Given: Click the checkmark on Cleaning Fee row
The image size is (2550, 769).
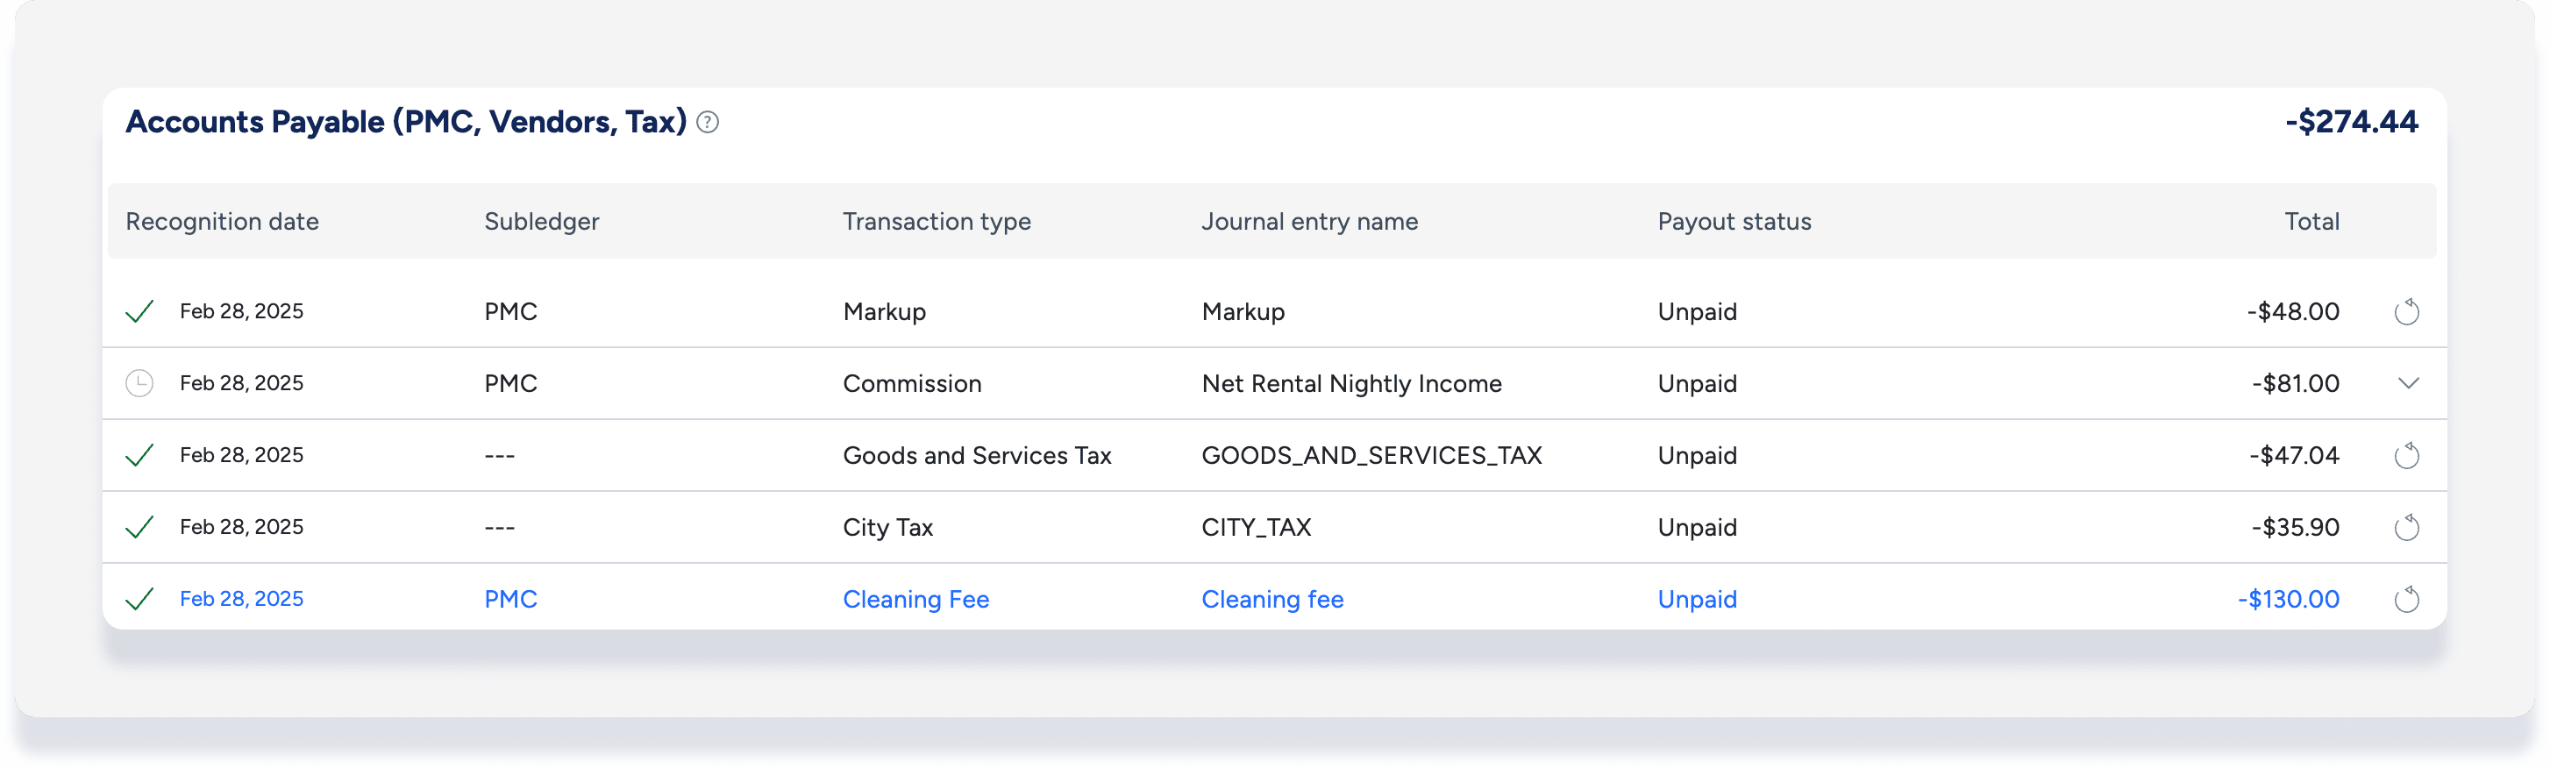Looking at the screenshot, I should coord(139,599).
